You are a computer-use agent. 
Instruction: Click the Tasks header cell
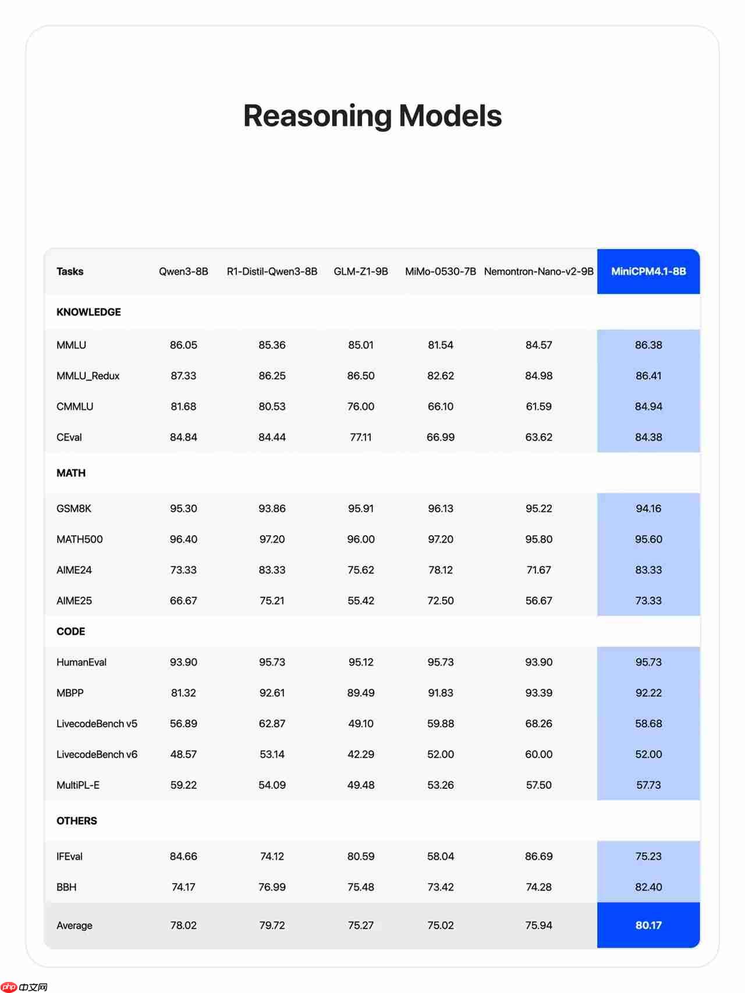tap(70, 272)
